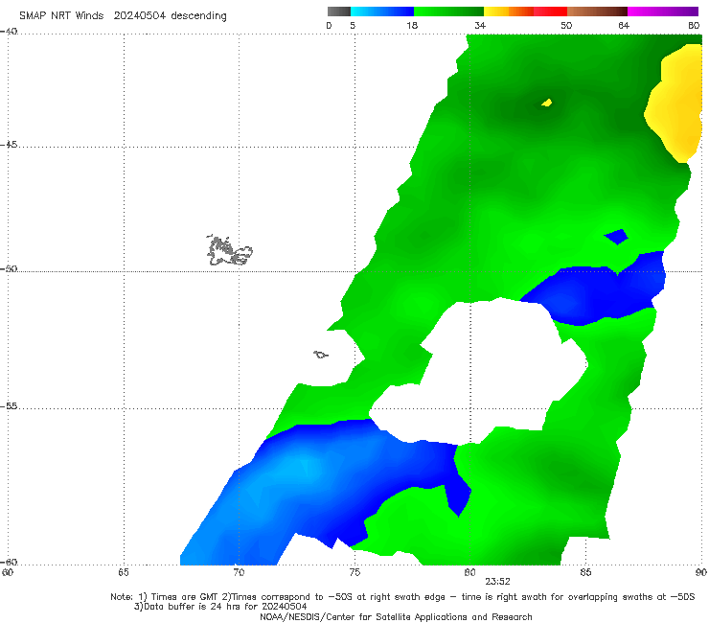Viewport: 709px width, 623px height.
Task: Click the red segment of the color scale
Action: tap(550, 12)
